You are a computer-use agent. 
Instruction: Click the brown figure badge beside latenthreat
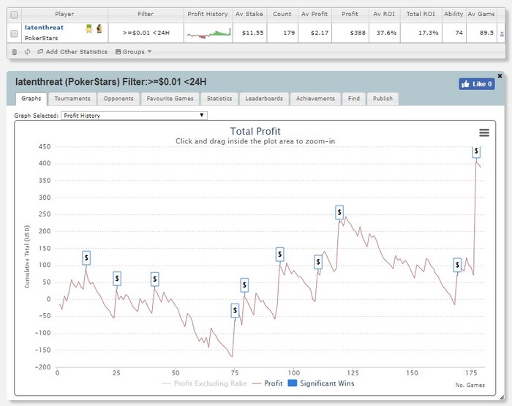(99, 29)
